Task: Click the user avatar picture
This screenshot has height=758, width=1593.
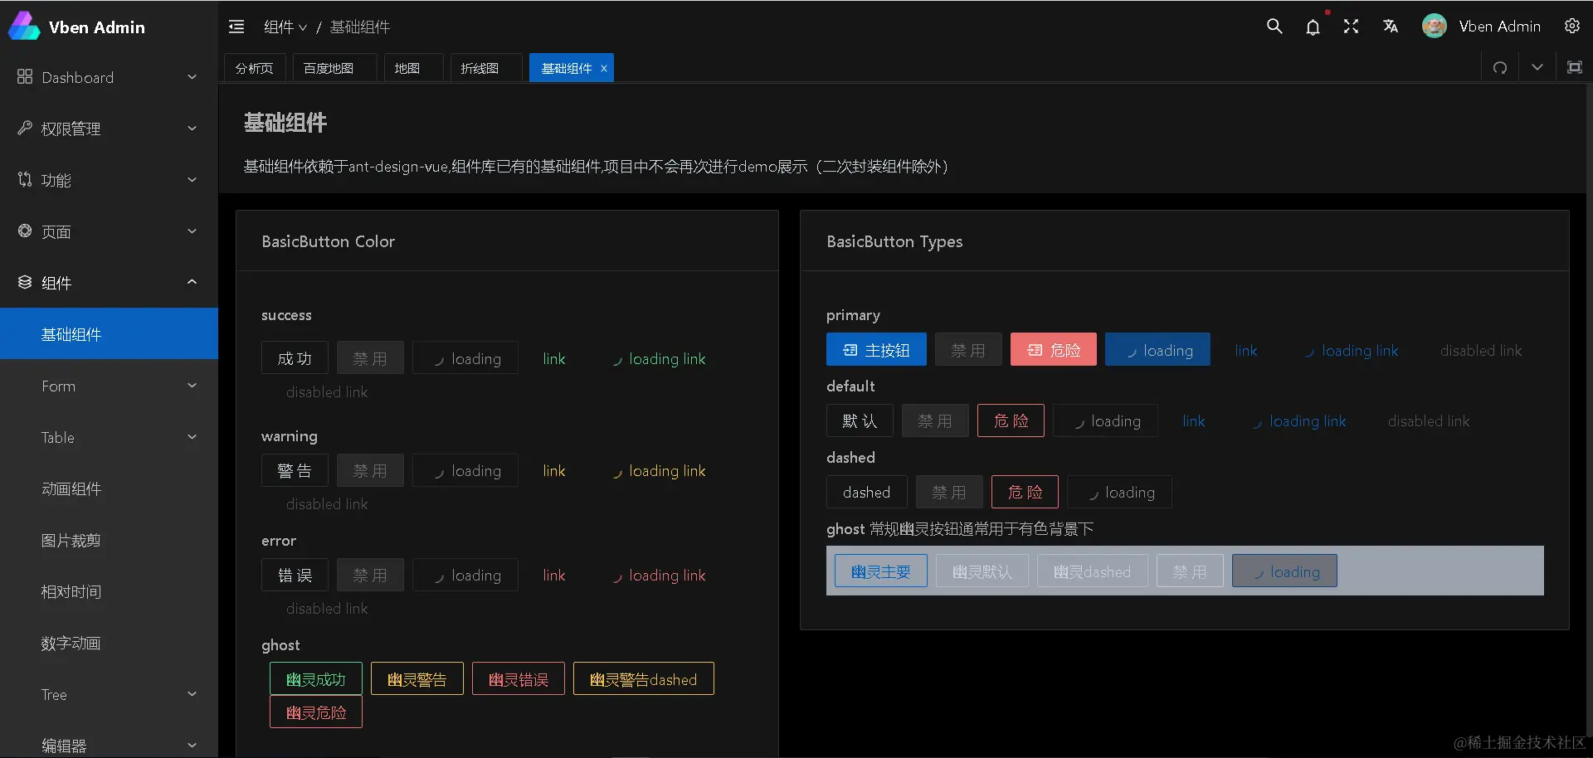Action: (x=1435, y=27)
